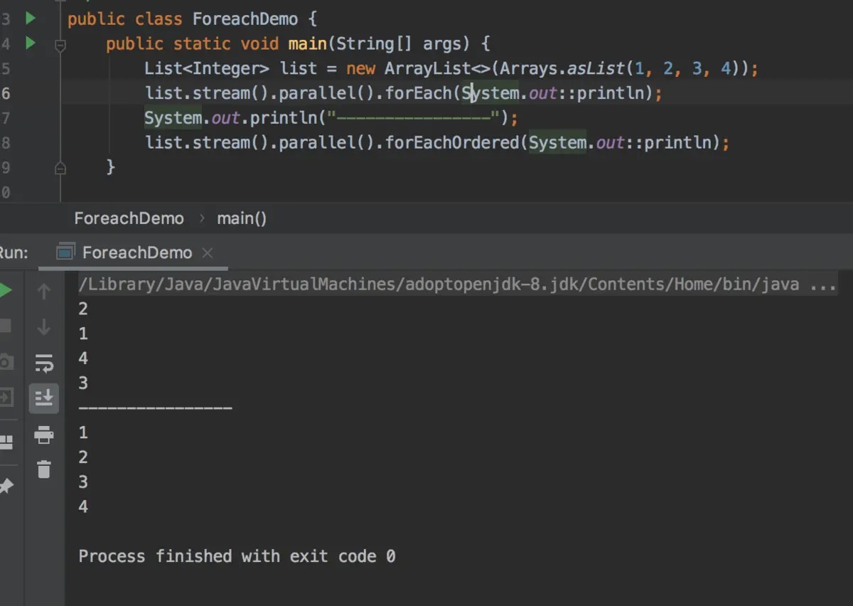853x606 pixels.
Task: Select the editor screenshot camera icon
Action: [6, 362]
